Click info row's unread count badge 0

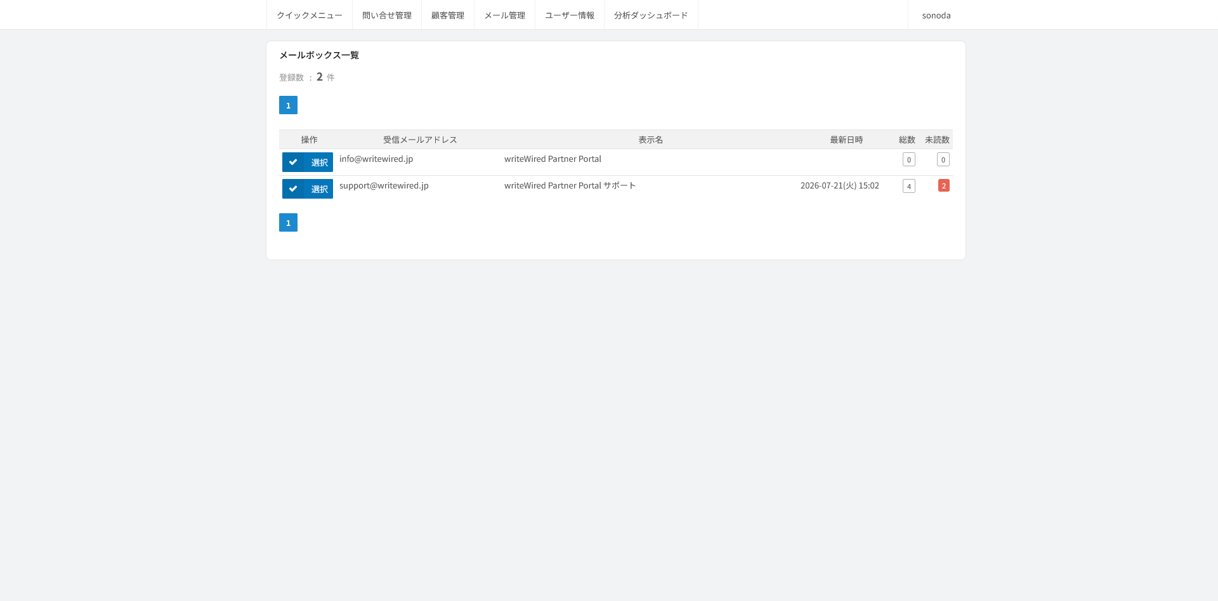pos(943,159)
